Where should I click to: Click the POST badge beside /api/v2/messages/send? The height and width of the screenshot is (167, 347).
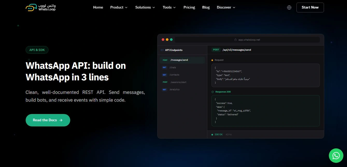pos(216,50)
